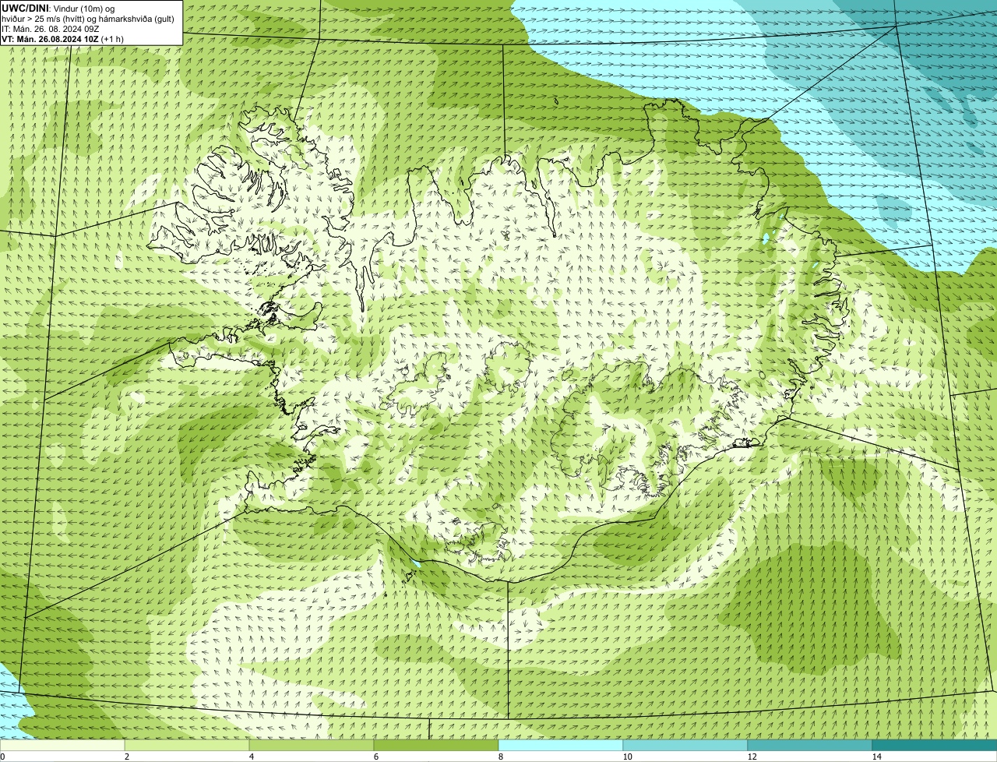
Task: Click the legend scale label '4'
Action: click(x=251, y=757)
